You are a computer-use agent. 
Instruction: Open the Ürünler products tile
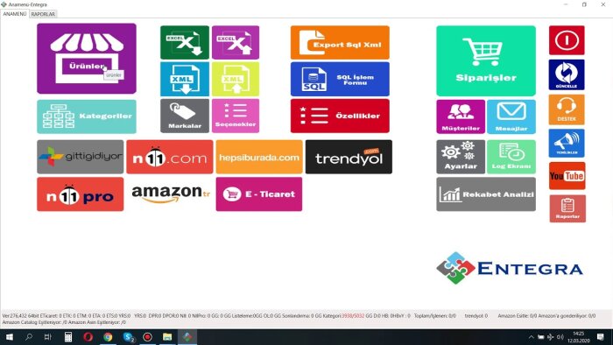pyautogui.click(x=87, y=59)
